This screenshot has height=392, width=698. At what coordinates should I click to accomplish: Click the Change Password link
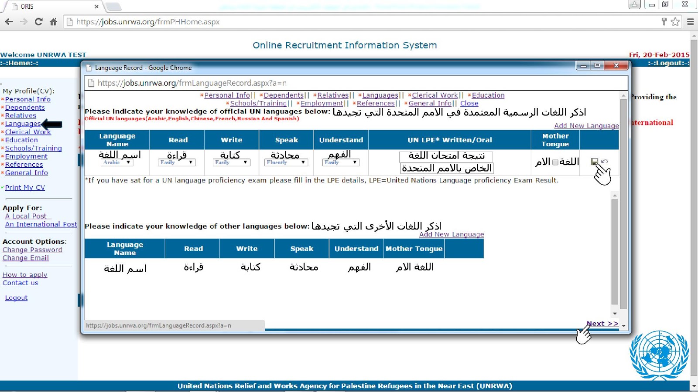[32, 250]
